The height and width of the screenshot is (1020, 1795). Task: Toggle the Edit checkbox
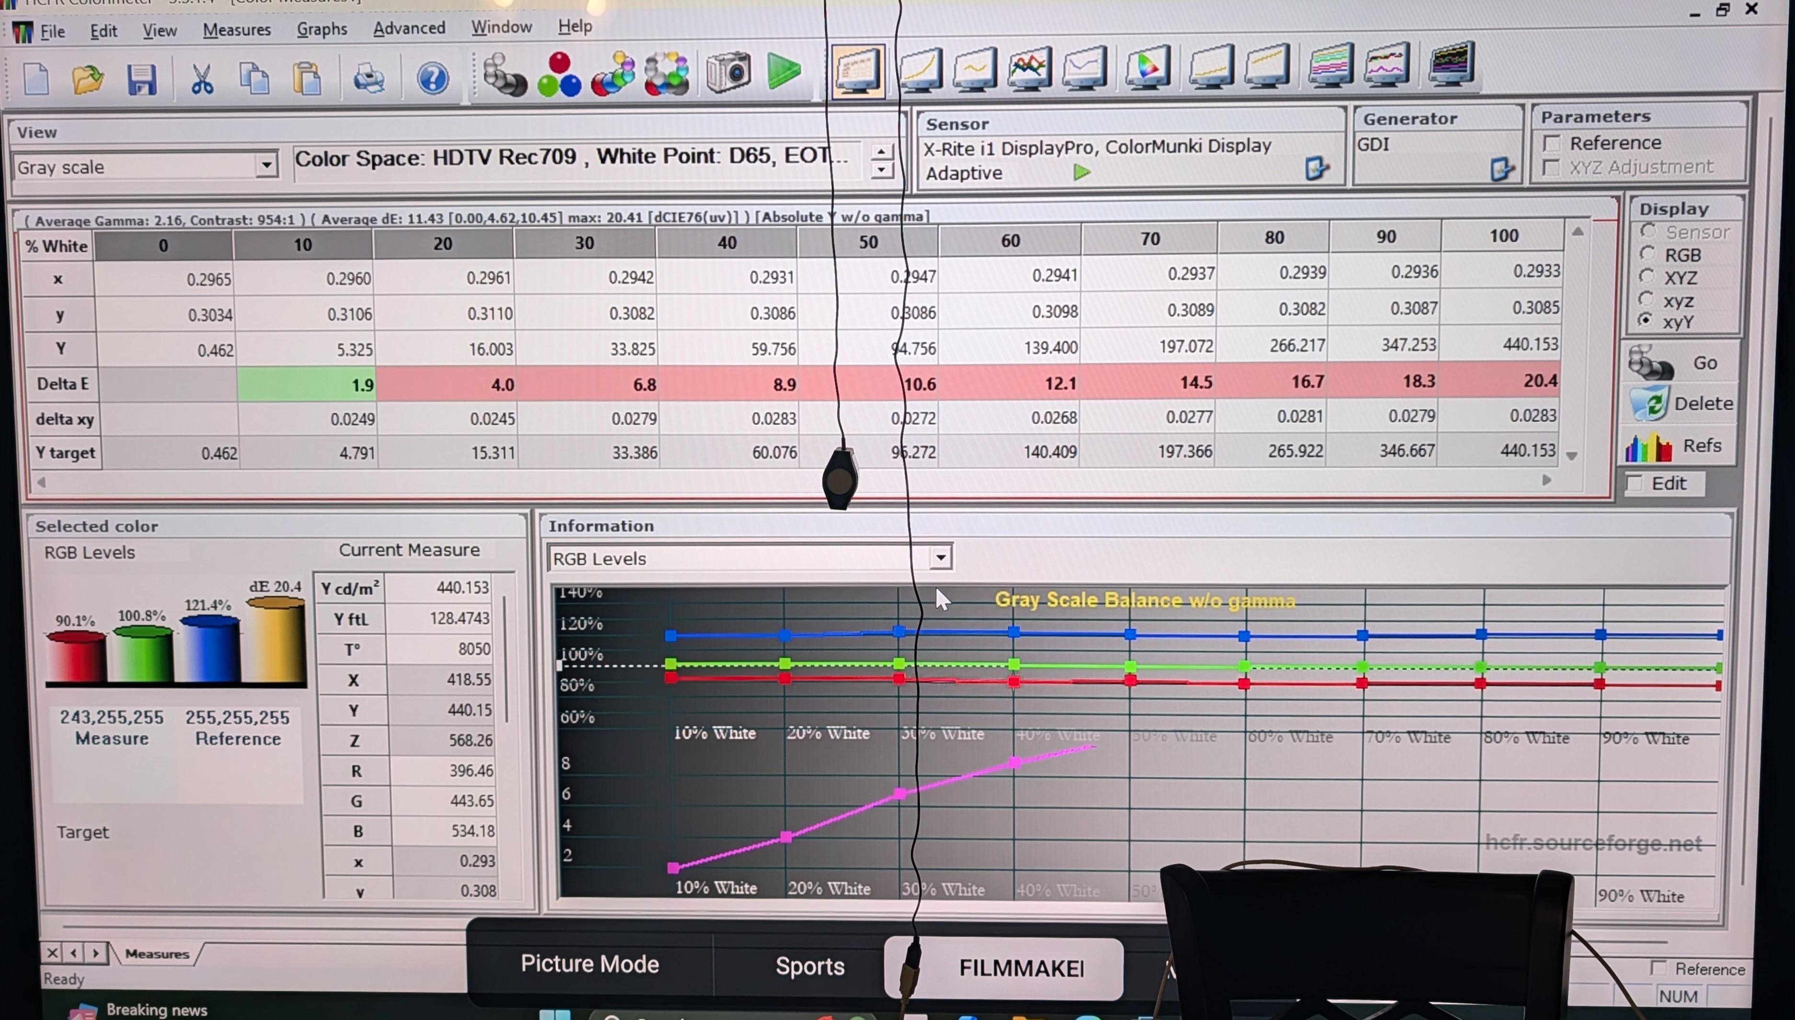coord(1635,483)
